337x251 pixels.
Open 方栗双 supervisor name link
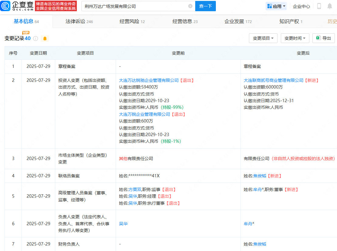pos(135,190)
